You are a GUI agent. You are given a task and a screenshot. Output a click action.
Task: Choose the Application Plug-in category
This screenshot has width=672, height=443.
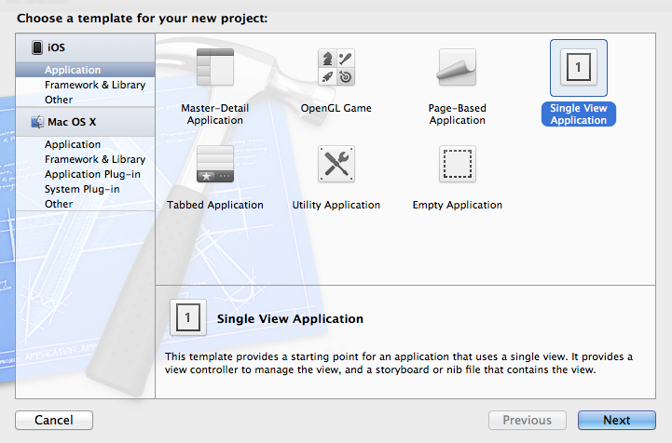(x=91, y=174)
